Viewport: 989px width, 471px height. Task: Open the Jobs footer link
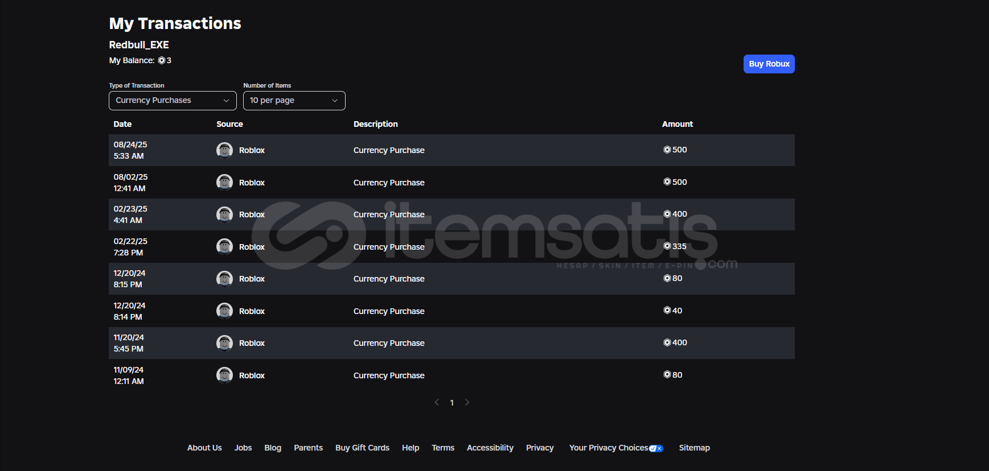243,448
